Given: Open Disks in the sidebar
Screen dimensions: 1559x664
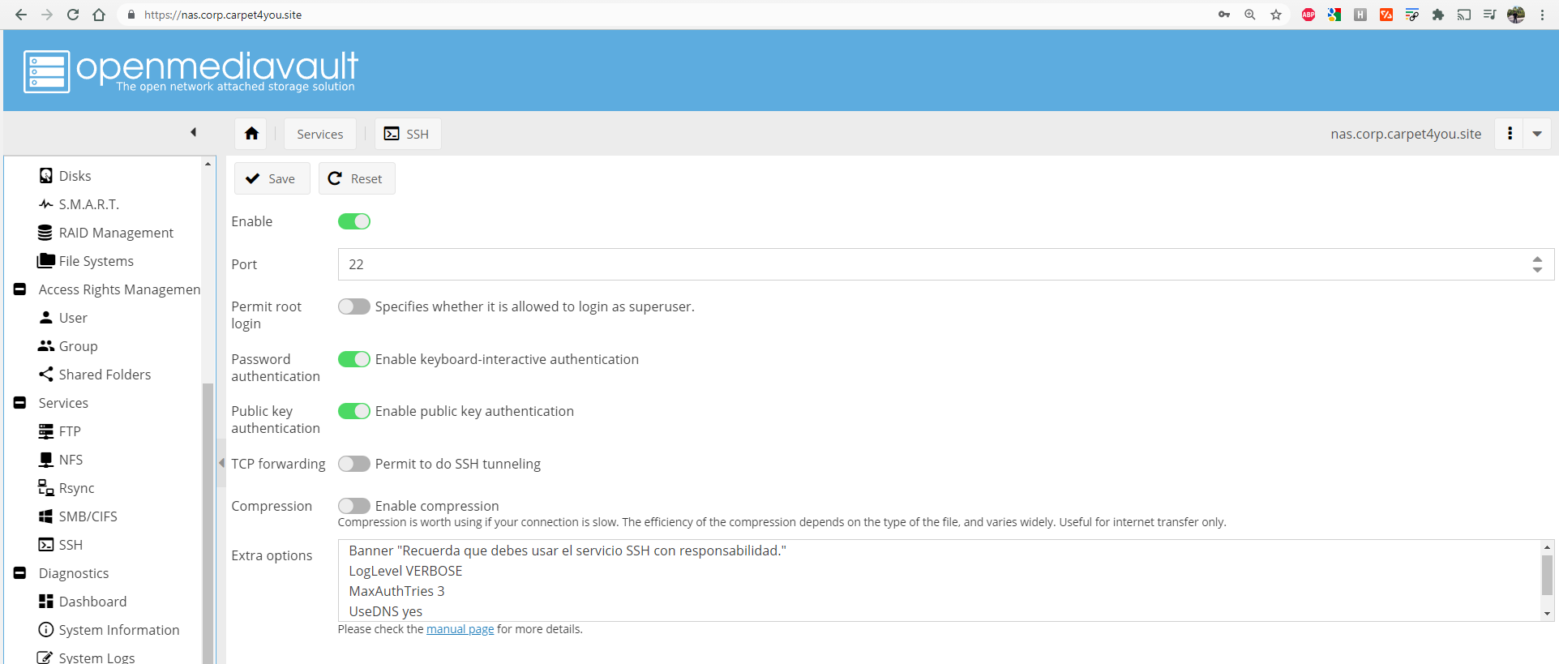Looking at the screenshot, I should [x=75, y=176].
